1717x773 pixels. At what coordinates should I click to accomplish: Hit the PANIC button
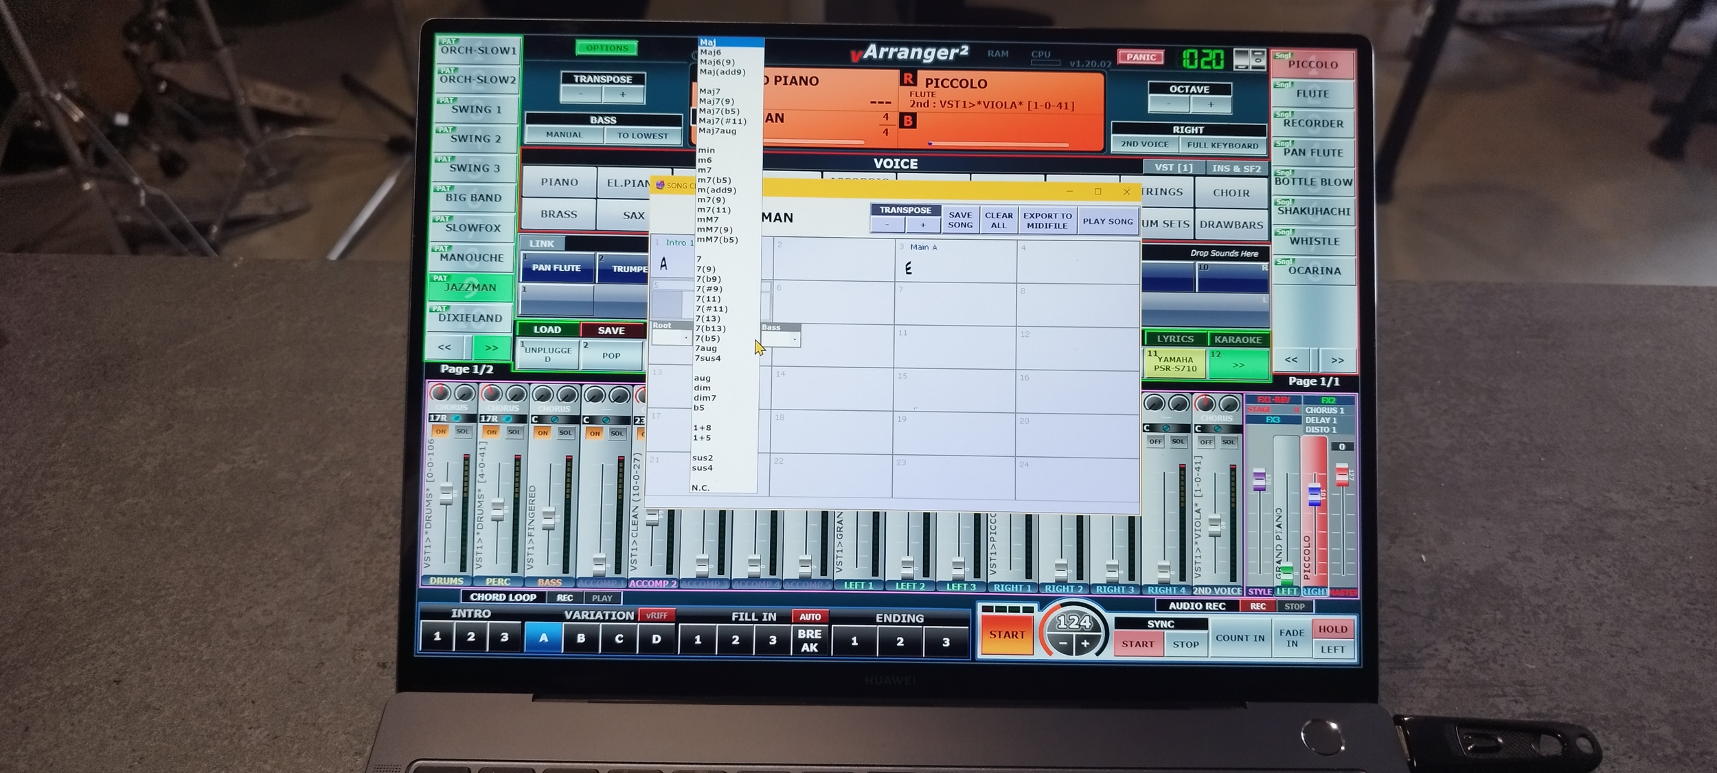1141,57
